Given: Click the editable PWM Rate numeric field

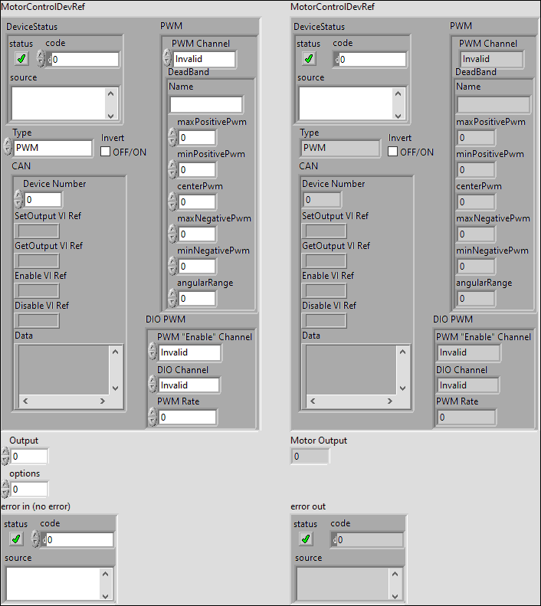Looking at the screenshot, I should 187,418.
